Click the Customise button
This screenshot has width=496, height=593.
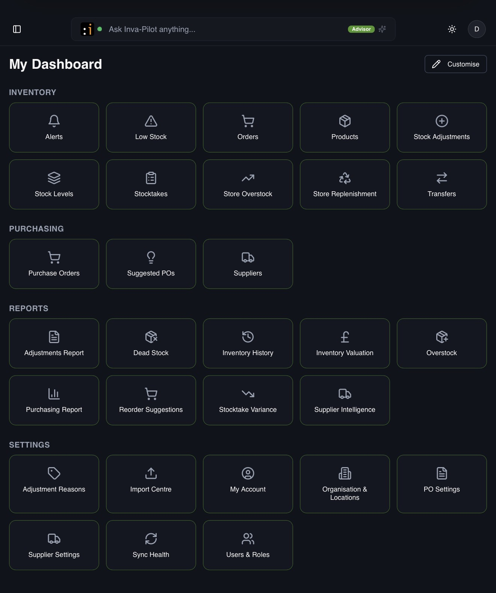[x=455, y=64]
